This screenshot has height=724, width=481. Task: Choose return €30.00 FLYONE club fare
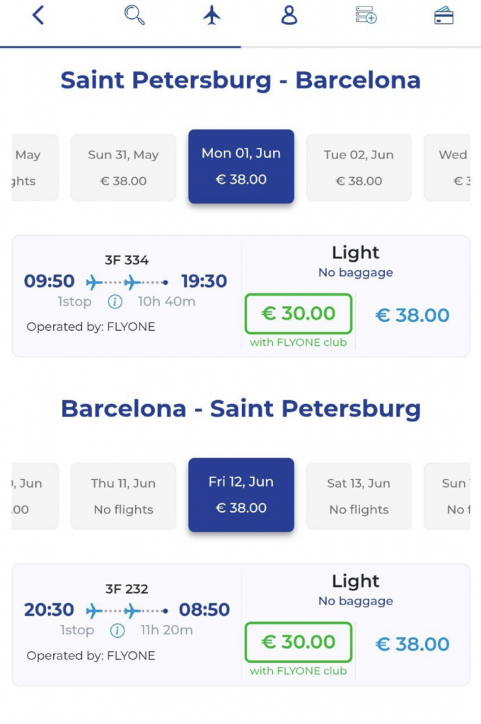[298, 642]
